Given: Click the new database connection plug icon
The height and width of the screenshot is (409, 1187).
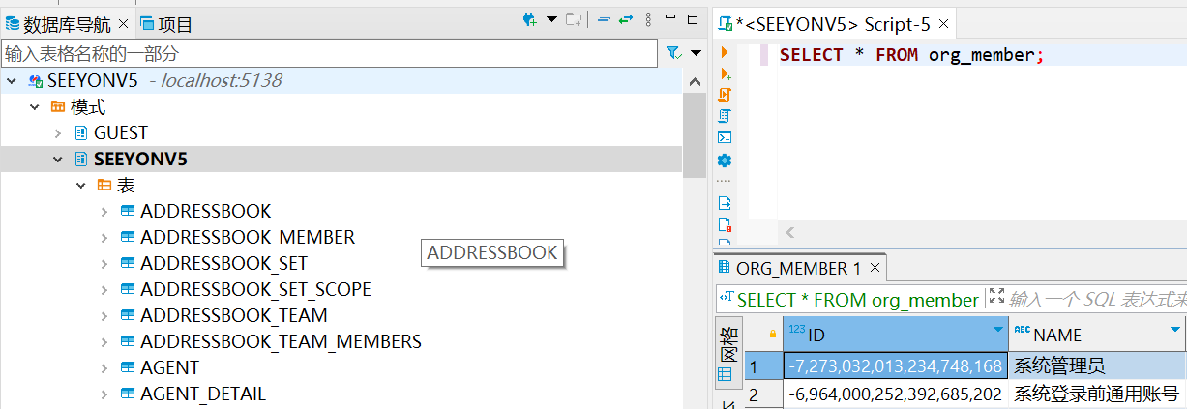Looking at the screenshot, I should (528, 19).
